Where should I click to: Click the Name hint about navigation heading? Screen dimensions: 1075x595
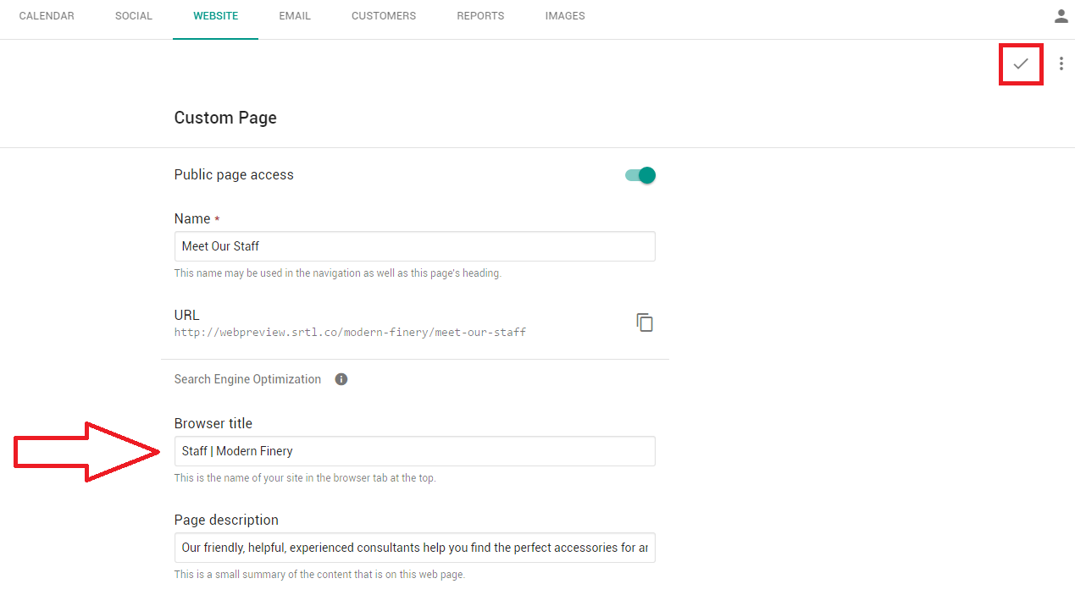(x=338, y=273)
